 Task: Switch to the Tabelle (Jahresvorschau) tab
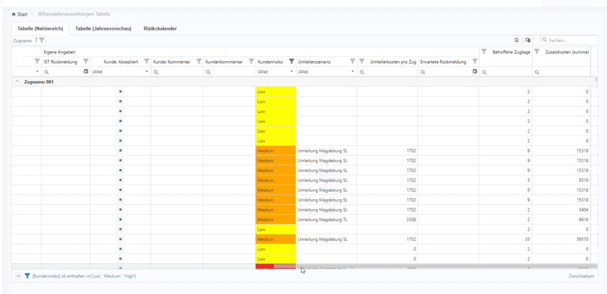coord(103,28)
